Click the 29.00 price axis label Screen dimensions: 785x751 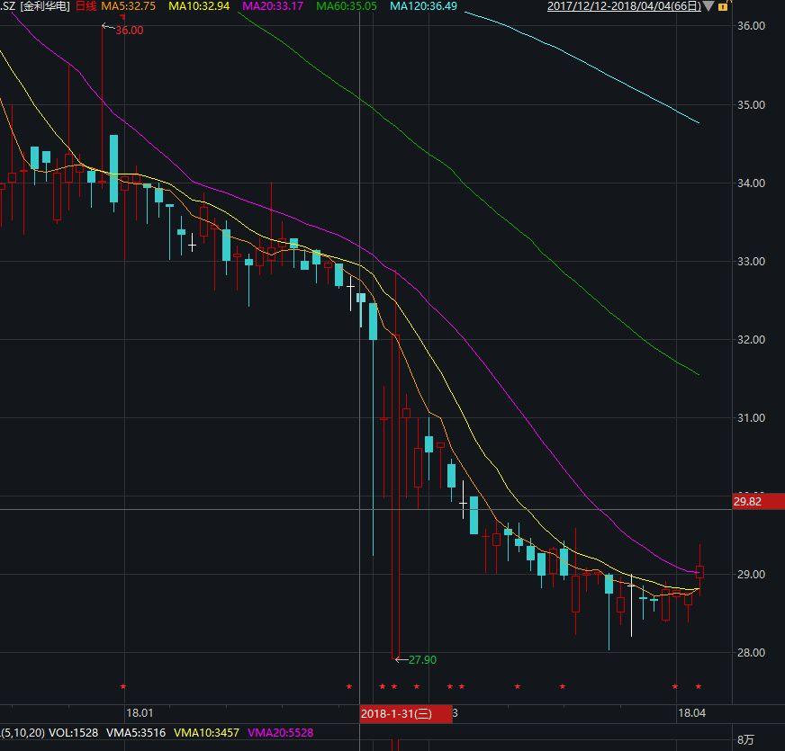[x=751, y=575]
